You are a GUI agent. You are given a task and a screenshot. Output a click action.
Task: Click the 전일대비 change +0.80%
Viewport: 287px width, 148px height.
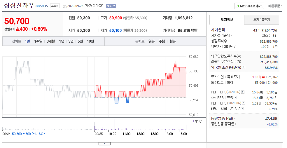pos(39,29)
